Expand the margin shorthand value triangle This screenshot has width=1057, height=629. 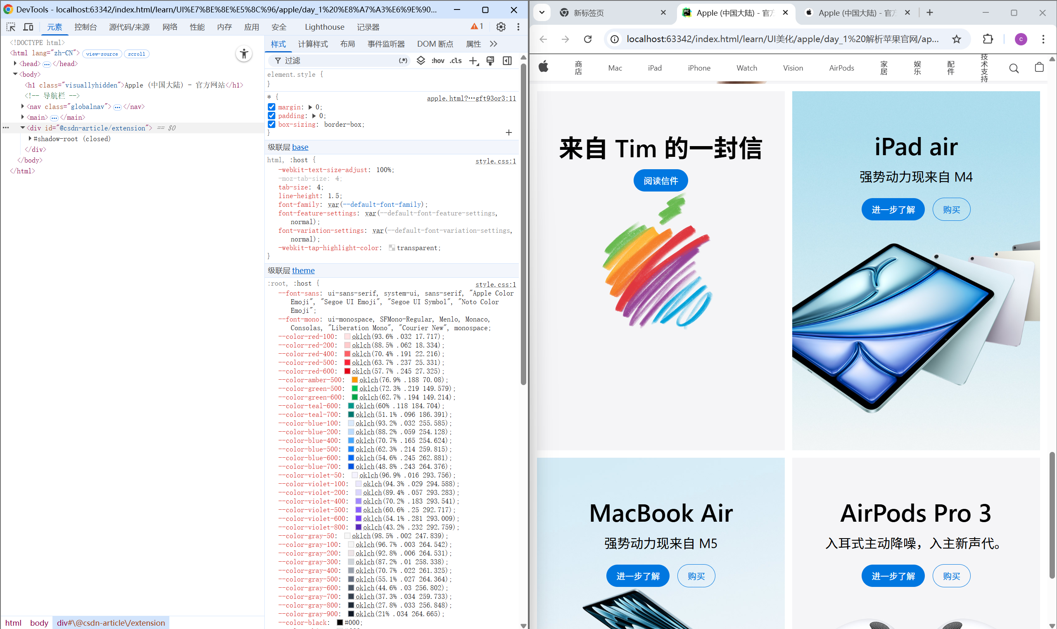pyautogui.click(x=310, y=107)
